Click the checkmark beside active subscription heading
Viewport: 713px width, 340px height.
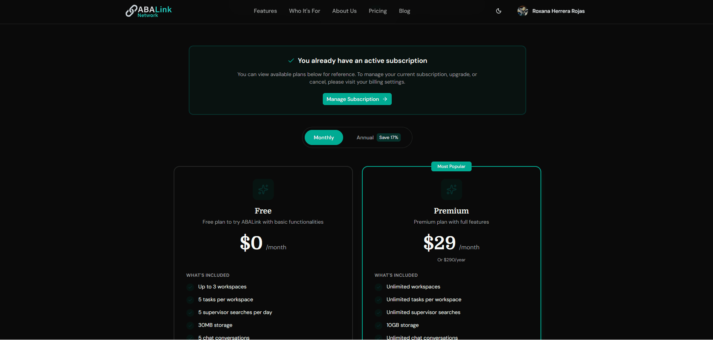pos(291,61)
